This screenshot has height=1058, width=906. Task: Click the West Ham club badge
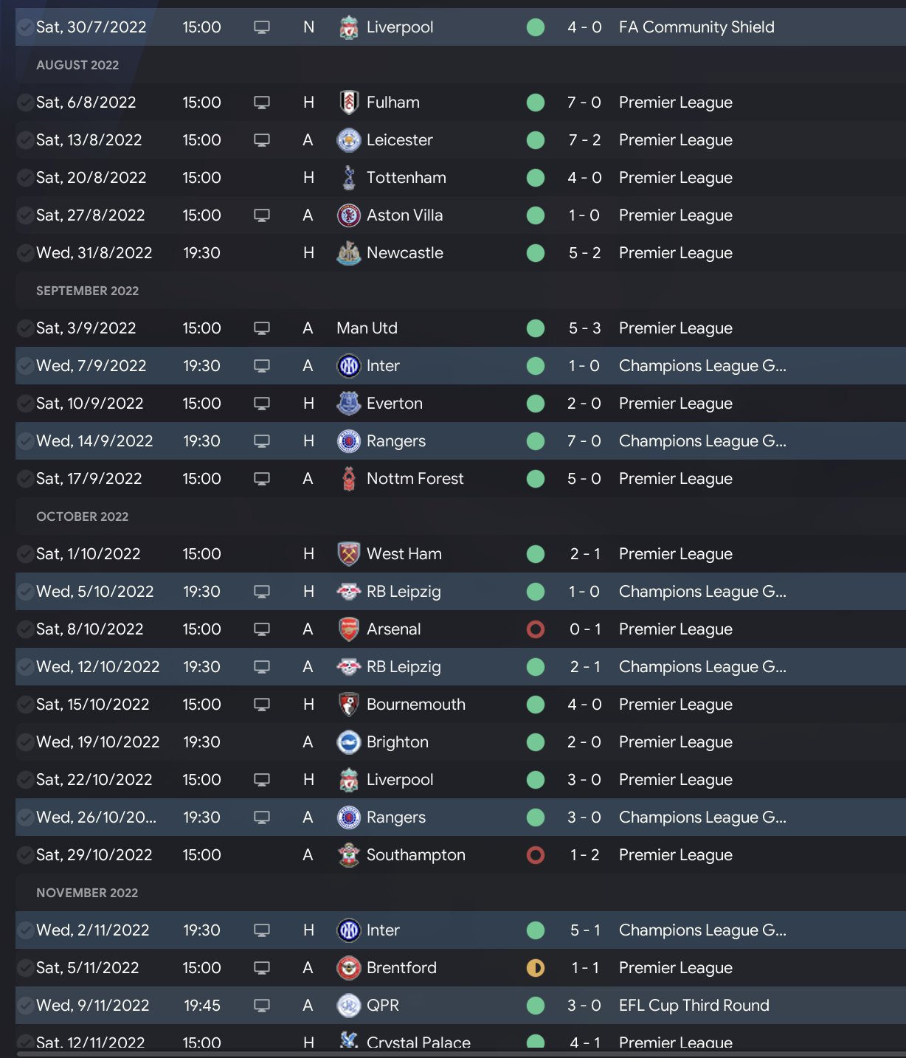[349, 554]
